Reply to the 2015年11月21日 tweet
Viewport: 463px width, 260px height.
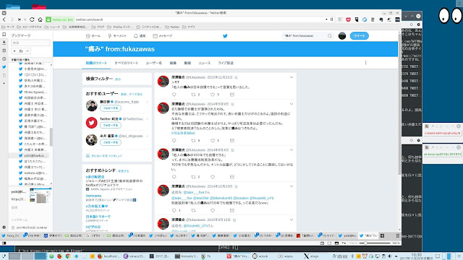[x=174, y=95]
